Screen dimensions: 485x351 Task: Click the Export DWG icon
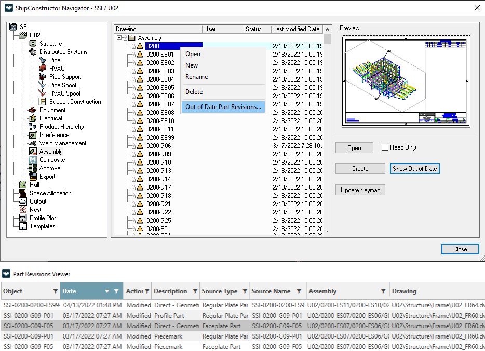(33, 176)
